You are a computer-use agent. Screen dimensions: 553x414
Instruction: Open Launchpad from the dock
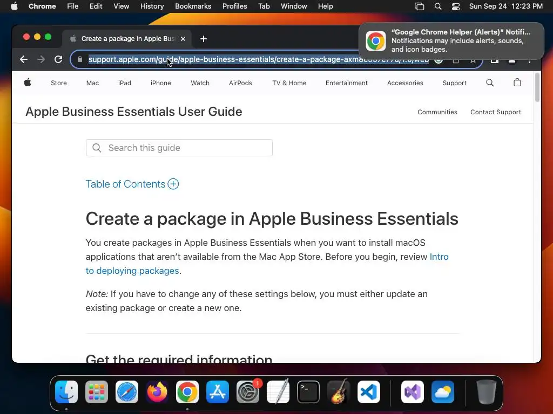point(97,392)
